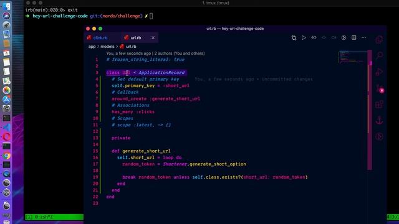399x224 pixels.
Task: Click line number 15 in the gutter
Action: (95, 151)
